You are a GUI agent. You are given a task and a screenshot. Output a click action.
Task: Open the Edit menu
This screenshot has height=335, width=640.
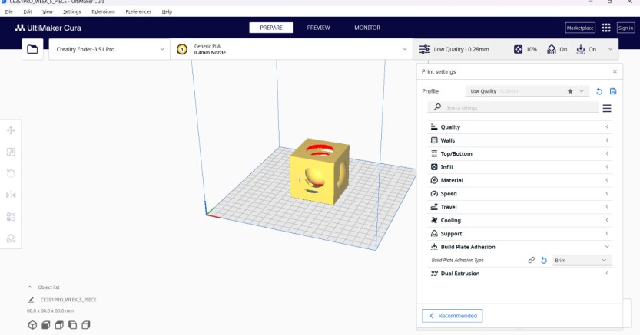tap(28, 11)
